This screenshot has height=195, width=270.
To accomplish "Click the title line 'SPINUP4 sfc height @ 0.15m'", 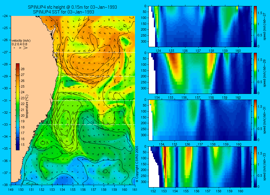I will tap(72, 7).
